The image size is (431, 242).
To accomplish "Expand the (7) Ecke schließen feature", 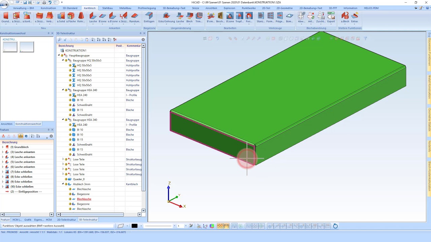I will pos(3,172).
